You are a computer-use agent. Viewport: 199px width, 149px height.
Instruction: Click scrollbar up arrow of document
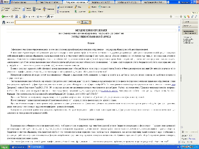coord(179,27)
